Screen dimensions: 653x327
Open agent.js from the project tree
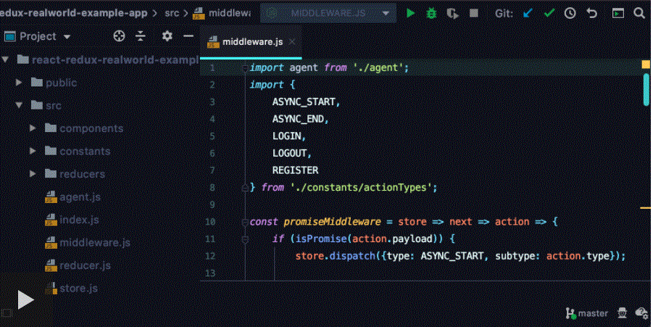(x=80, y=196)
